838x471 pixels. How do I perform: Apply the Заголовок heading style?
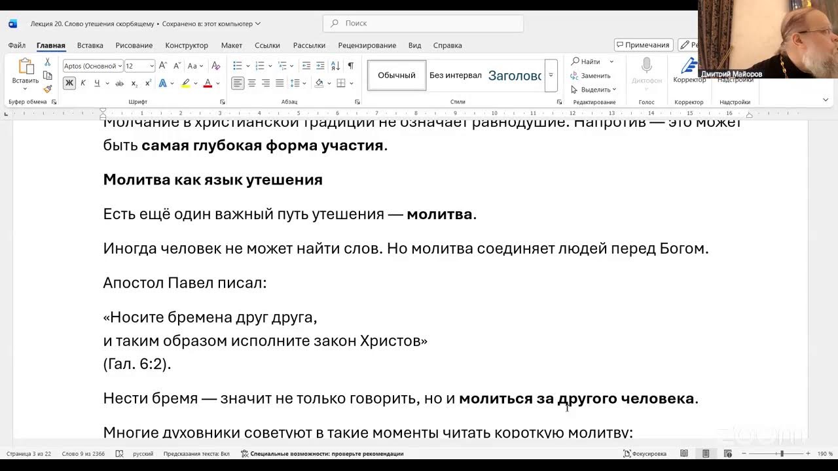tap(515, 75)
